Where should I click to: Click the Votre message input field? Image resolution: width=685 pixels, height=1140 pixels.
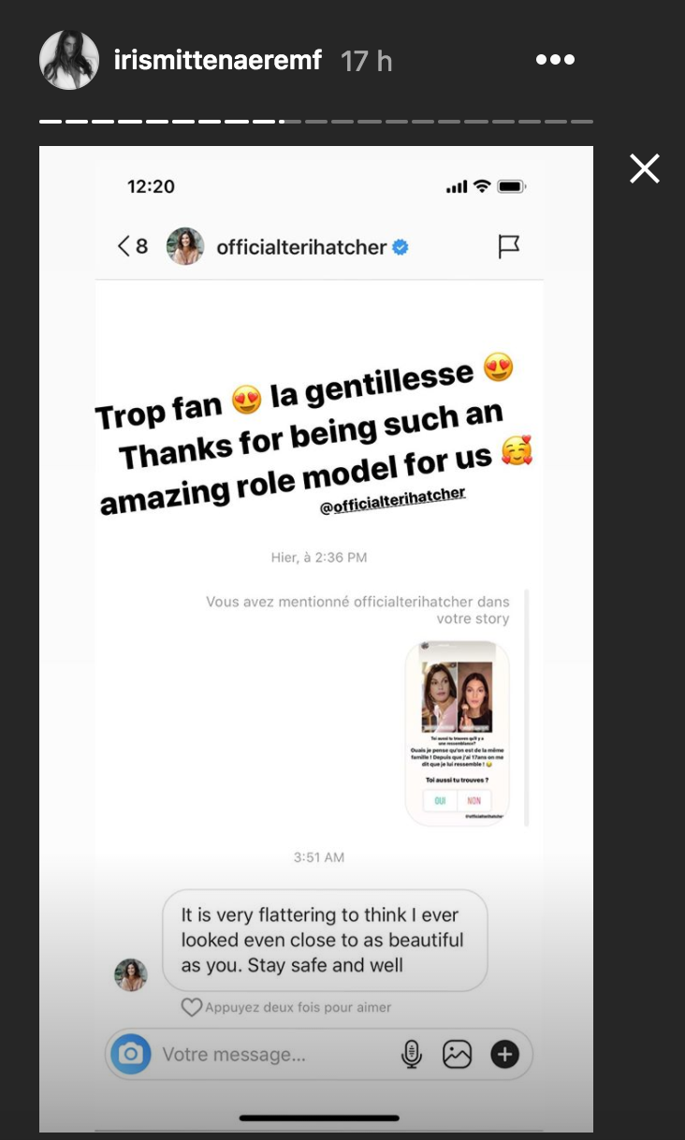271,1055
